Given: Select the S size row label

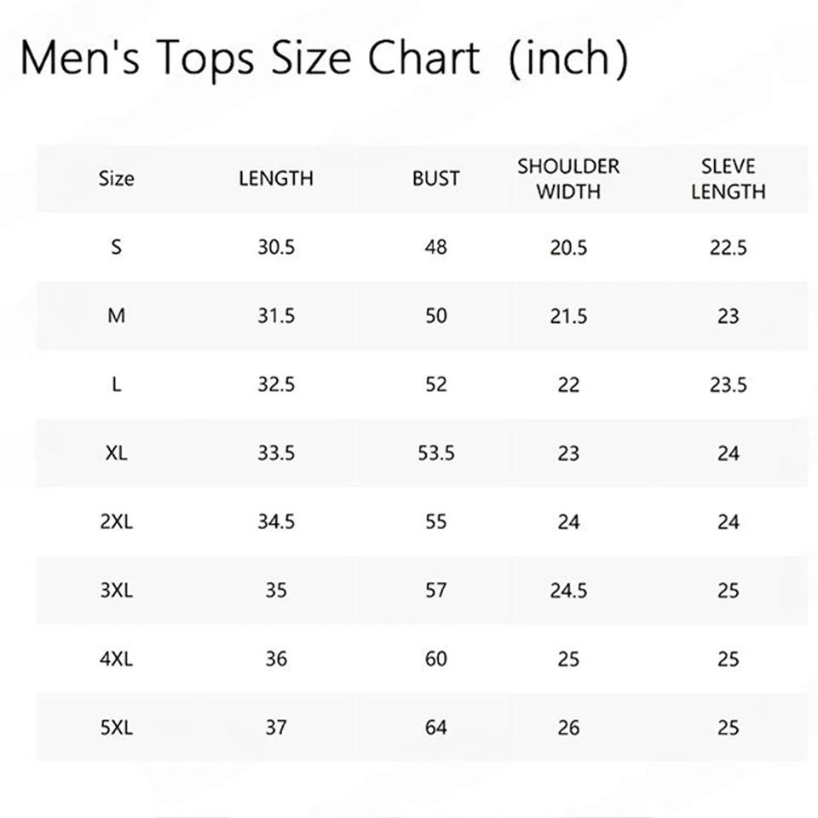Looking at the screenshot, I should click(117, 248).
